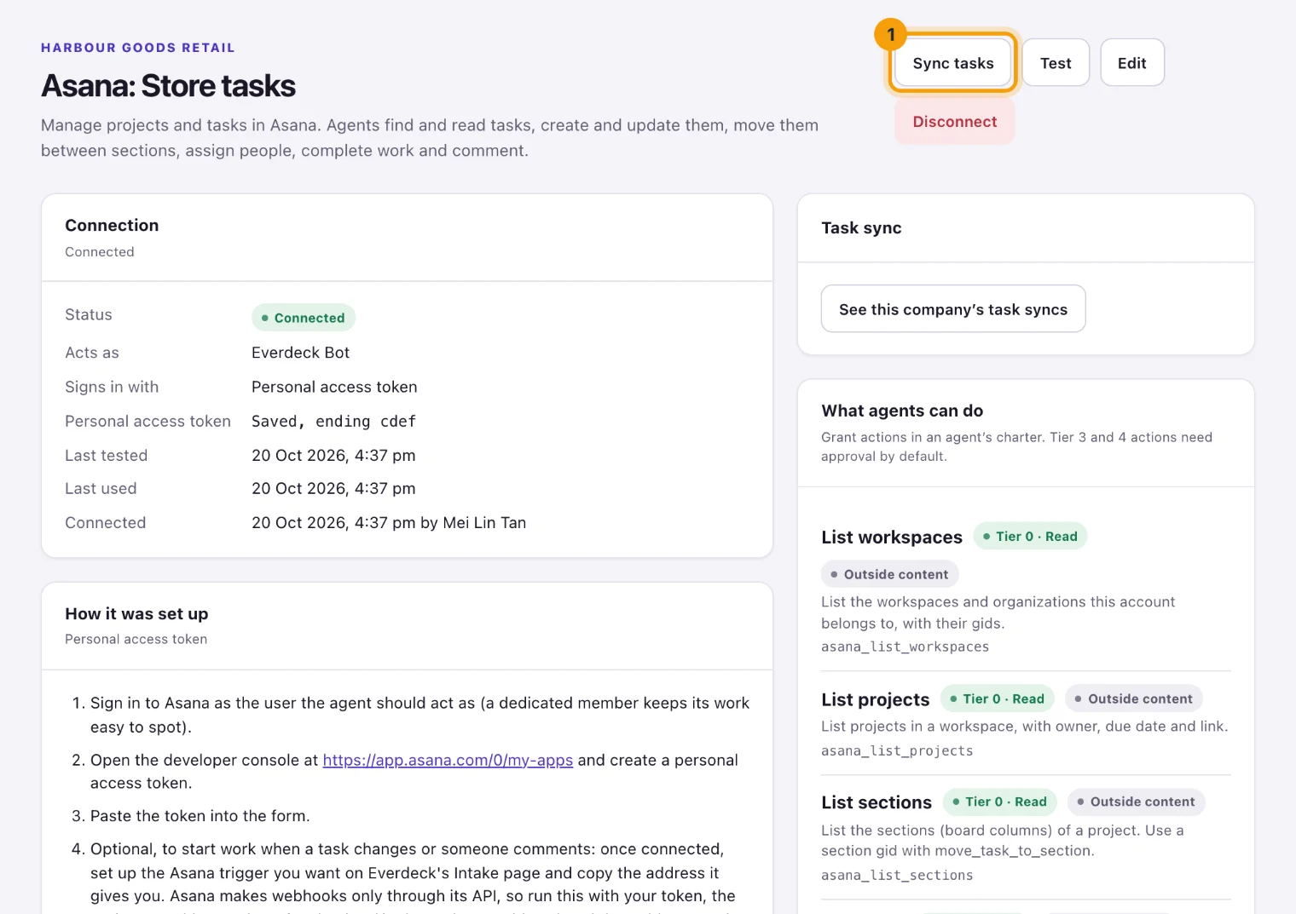1296x914 pixels.
Task: Click the Last used date value
Action: (333, 488)
